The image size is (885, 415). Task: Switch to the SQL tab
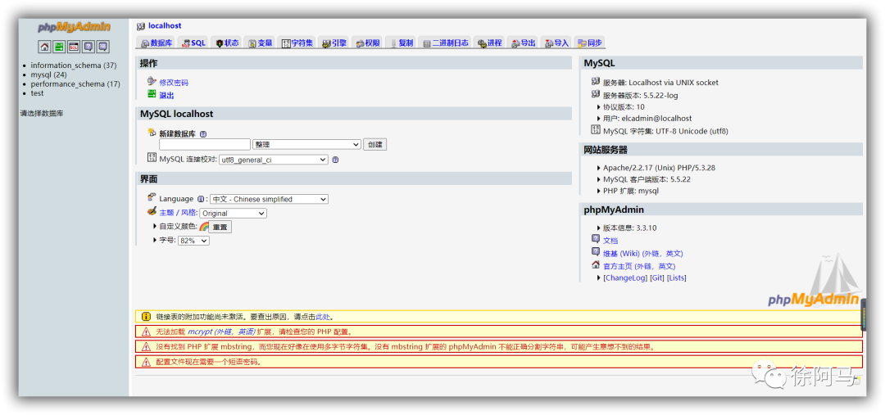click(193, 43)
